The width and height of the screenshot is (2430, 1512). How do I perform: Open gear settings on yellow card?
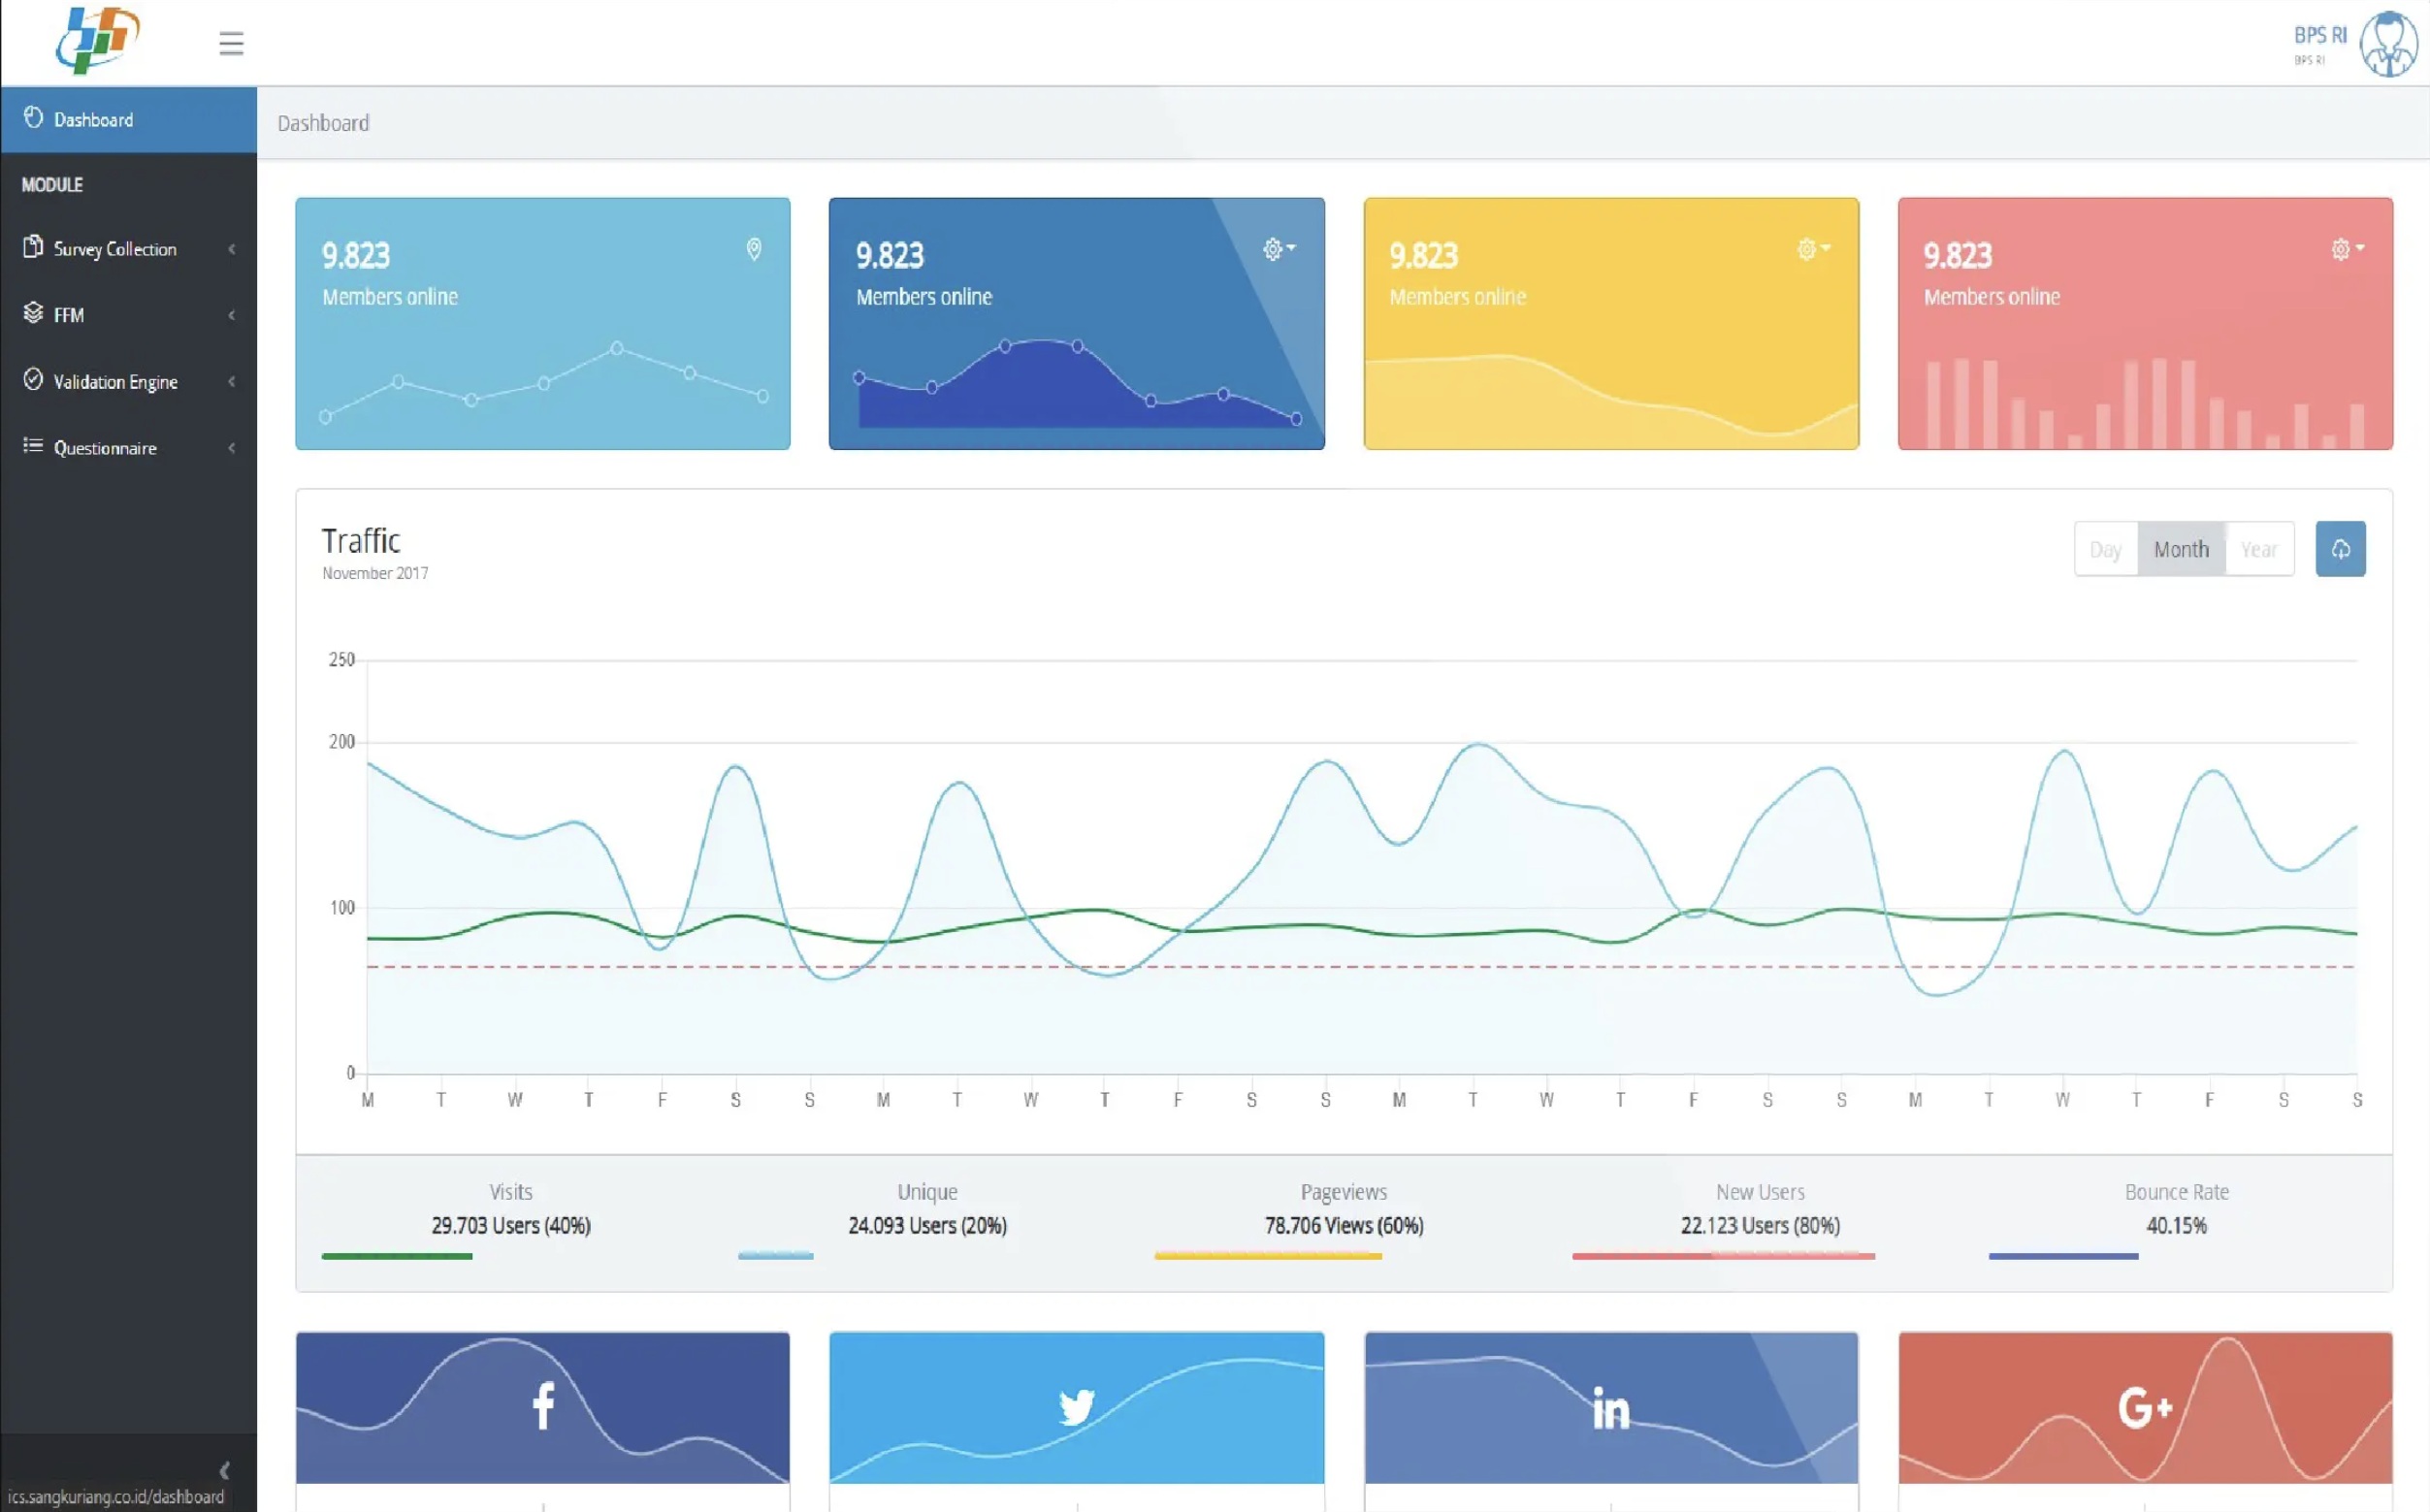1813,249
